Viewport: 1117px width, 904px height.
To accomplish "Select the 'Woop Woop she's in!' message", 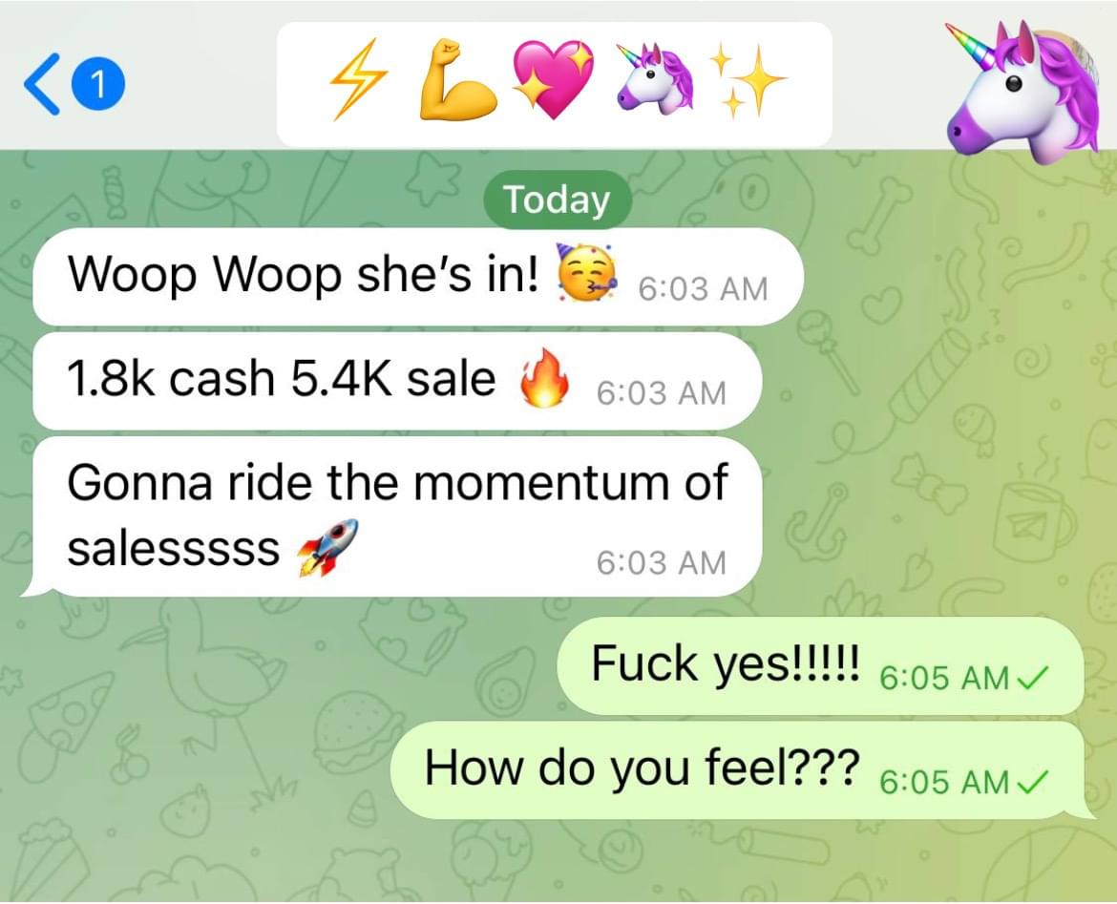I will click(x=418, y=277).
